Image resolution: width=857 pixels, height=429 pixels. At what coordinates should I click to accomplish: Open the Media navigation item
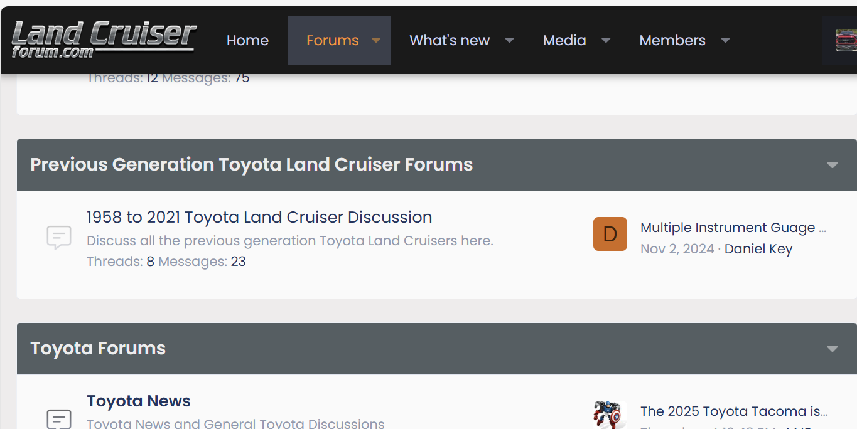[x=564, y=40]
